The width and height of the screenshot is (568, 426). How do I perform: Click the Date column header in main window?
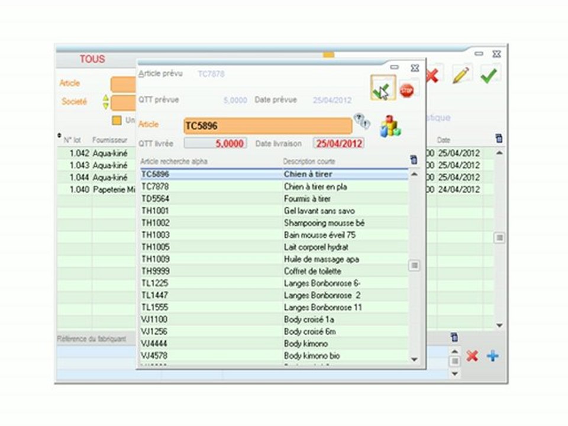click(x=443, y=140)
